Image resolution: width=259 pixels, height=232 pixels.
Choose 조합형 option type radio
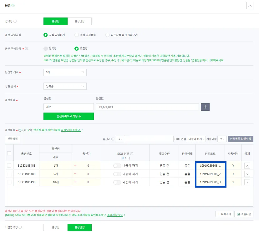pyautogui.click(x=76, y=48)
